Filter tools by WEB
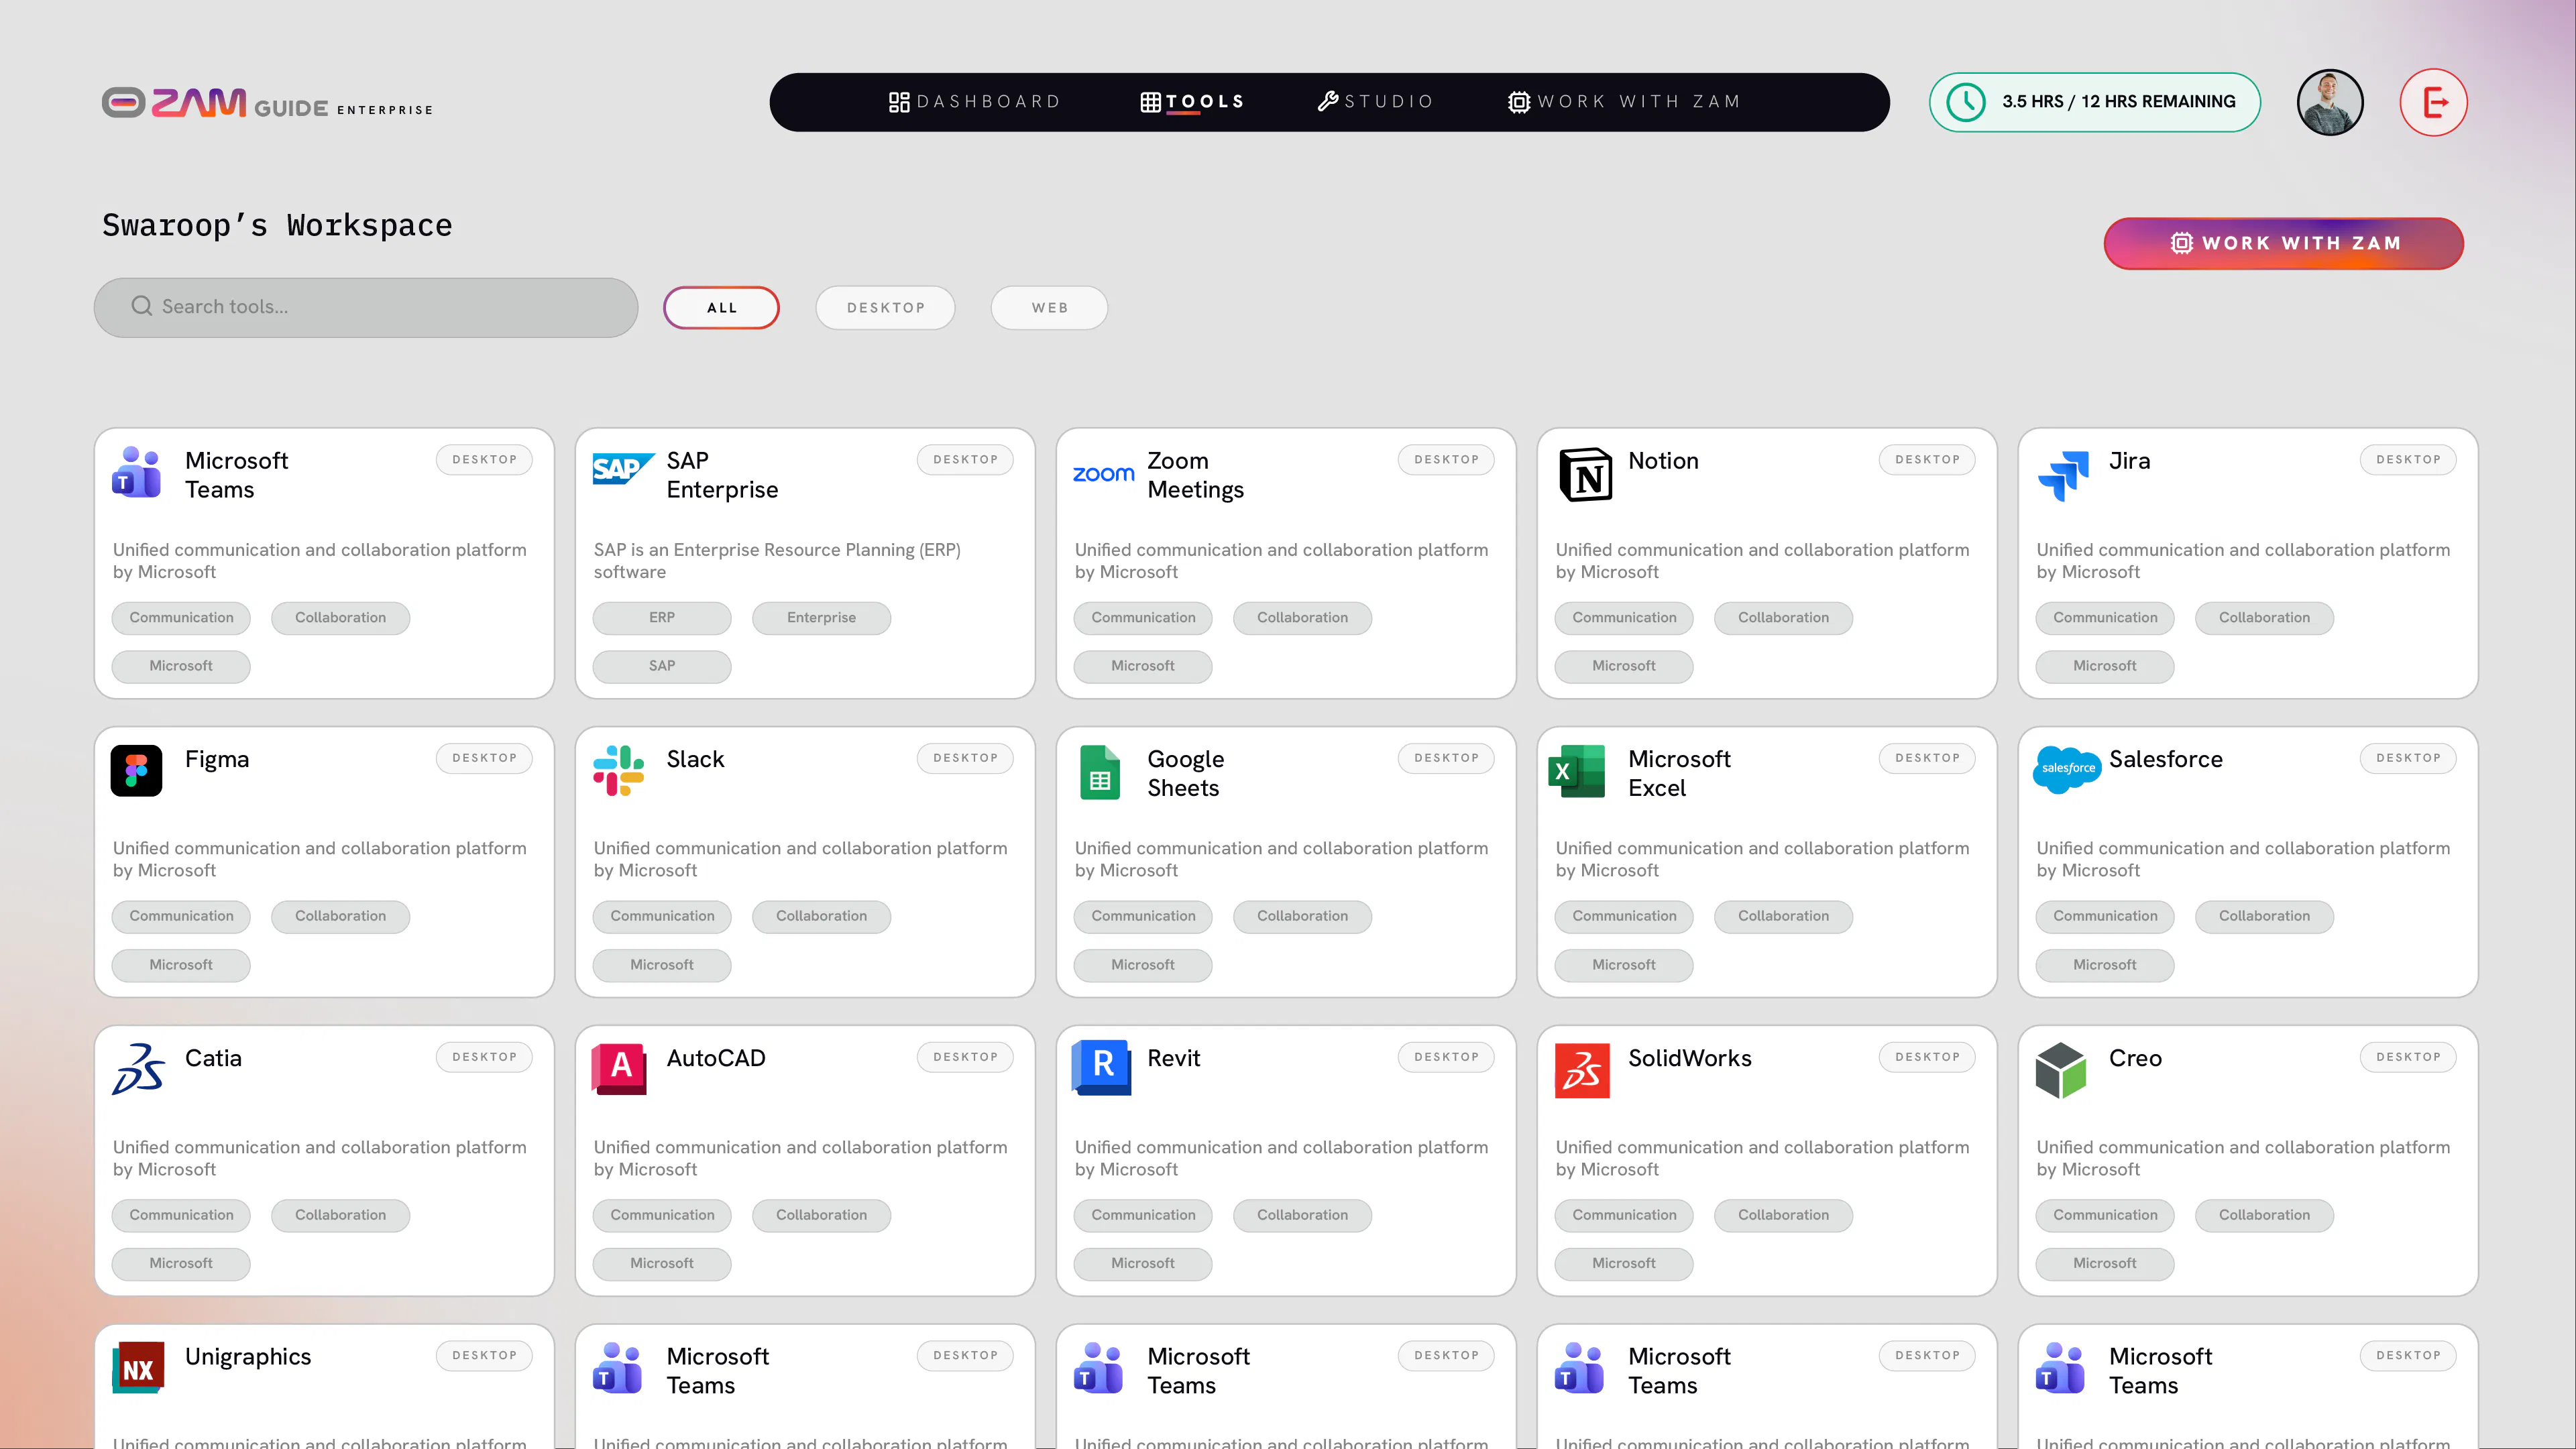2576x1449 pixels. pyautogui.click(x=1049, y=308)
